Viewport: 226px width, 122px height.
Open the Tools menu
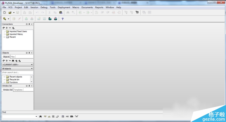click(53, 7)
